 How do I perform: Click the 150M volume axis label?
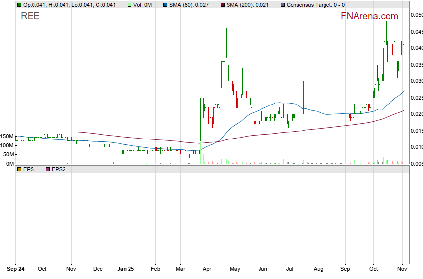(7, 136)
